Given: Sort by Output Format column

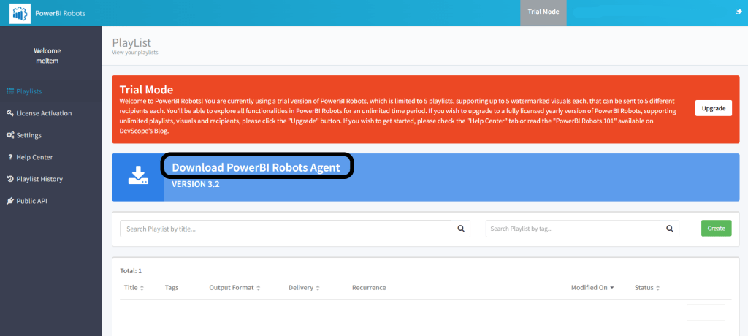Looking at the screenshot, I should coord(234,288).
